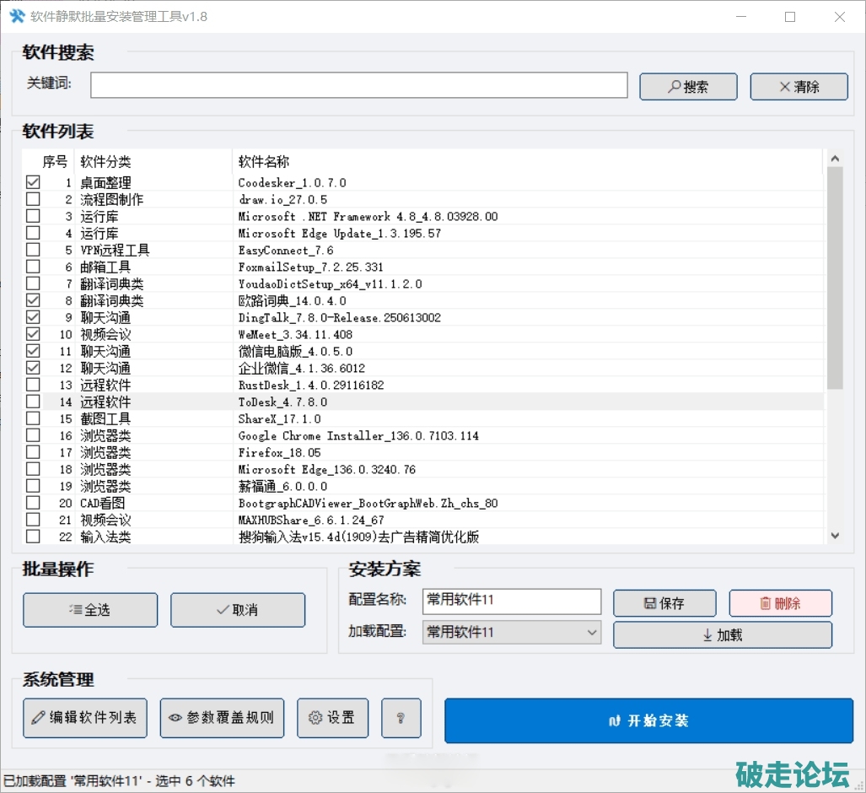Image resolution: width=866 pixels, height=793 pixels.
Task: Click the 取消 deselect button
Action: coord(238,610)
